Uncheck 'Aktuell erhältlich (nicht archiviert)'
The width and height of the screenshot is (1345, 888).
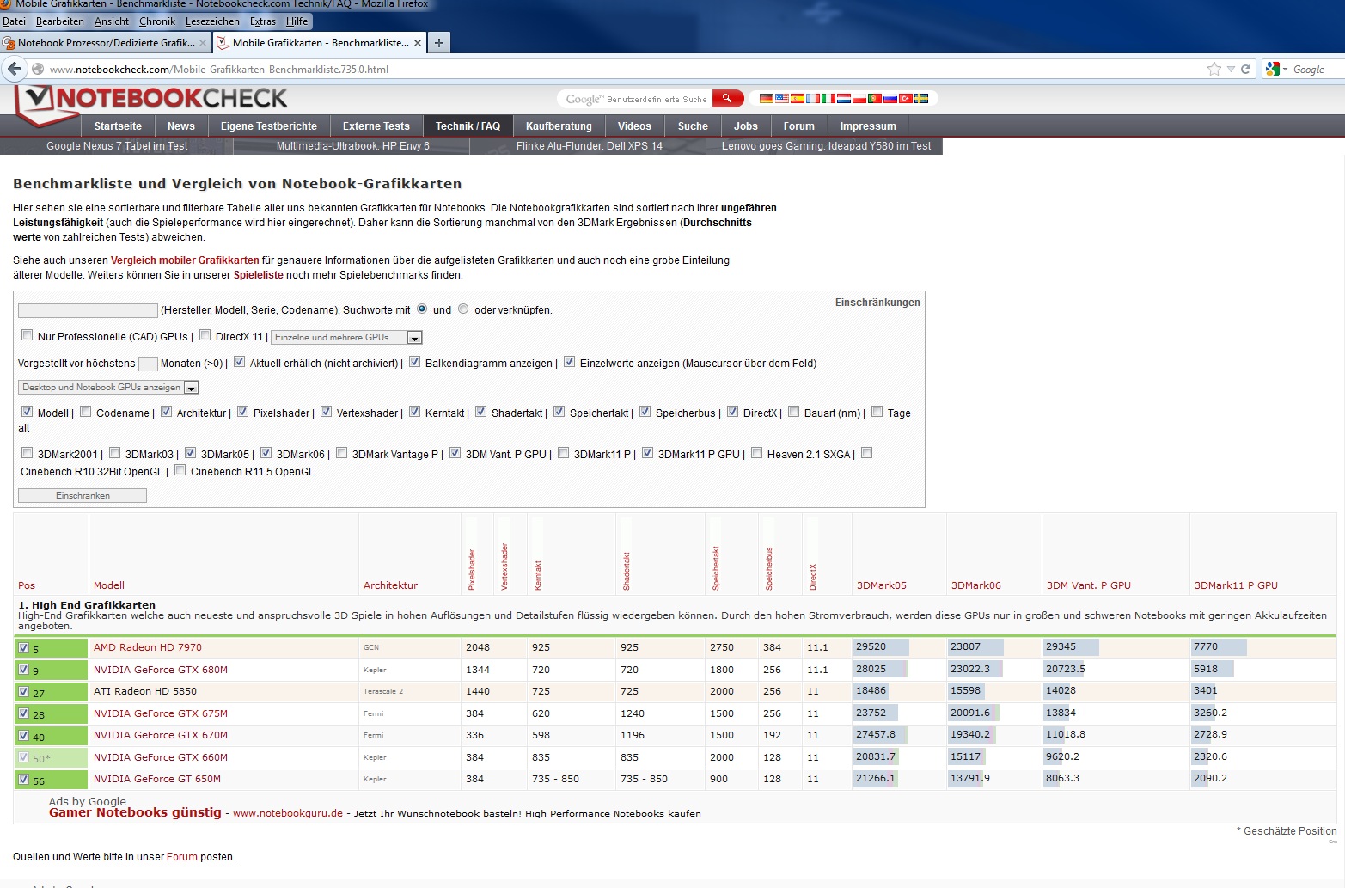pyautogui.click(x=239, y=362)
